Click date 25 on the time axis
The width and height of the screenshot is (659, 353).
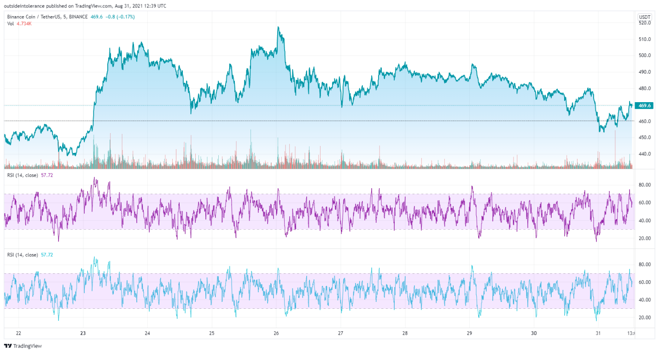[x=211, y=333]
